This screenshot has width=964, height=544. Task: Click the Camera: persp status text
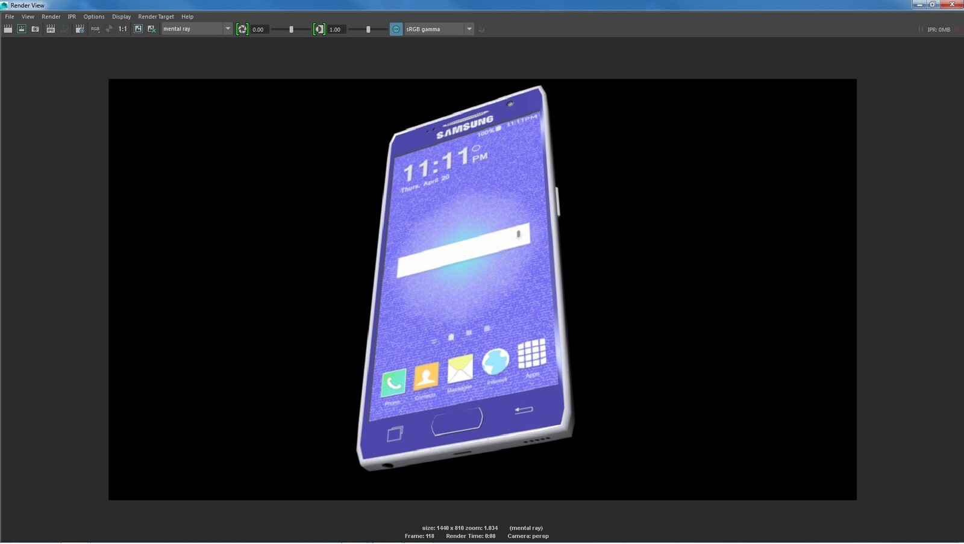528,536
